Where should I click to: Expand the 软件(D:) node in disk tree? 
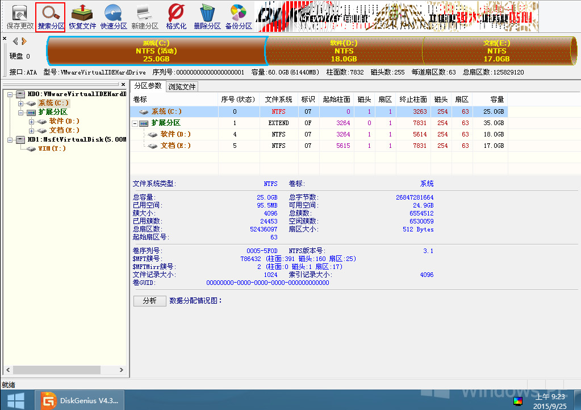coord(31,121)
